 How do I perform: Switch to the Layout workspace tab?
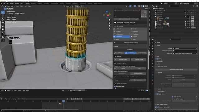27,4
